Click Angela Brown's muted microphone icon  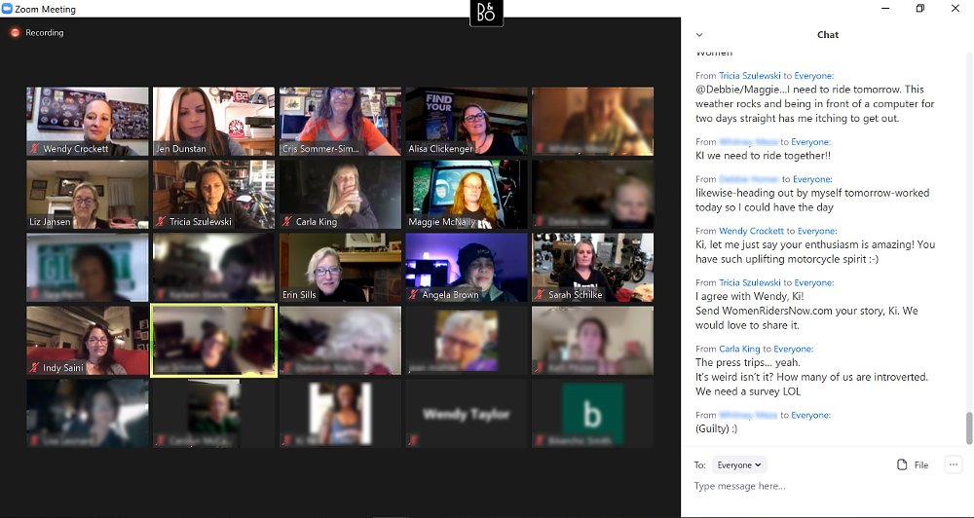(414, 294)
